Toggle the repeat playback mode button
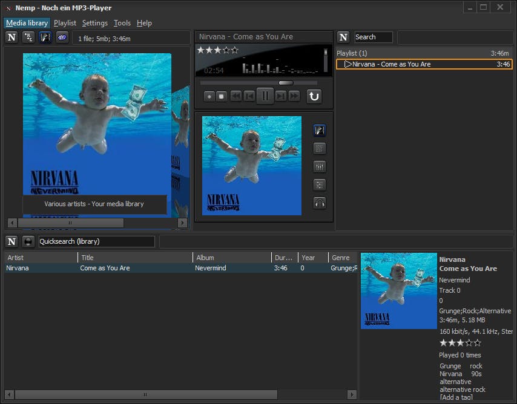Screen dimensions: 517x404 point(314,96)
